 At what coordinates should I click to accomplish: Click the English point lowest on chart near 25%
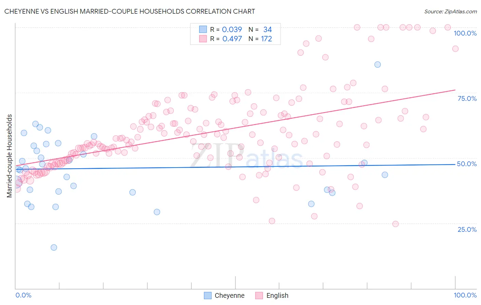395,224
